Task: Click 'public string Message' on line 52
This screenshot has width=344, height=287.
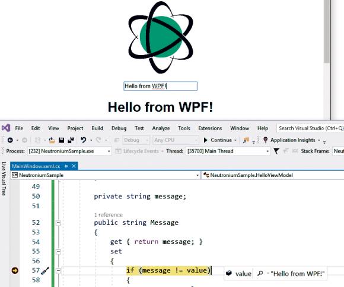Action: pos(136,222)
